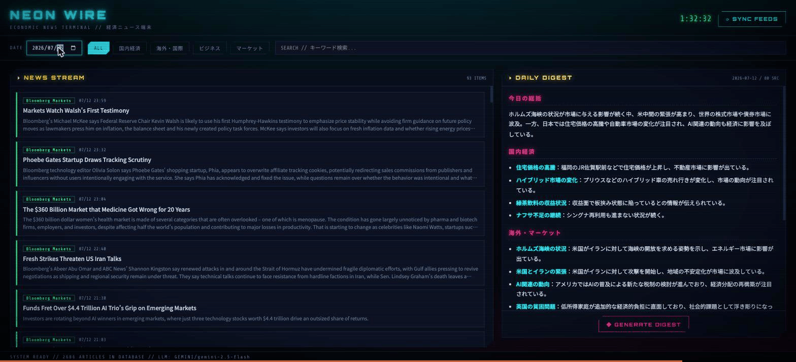796x362 pixels.
Task: Click Bloomberg Markets tag on 23:32 article
Action: [x=49, y=150]
